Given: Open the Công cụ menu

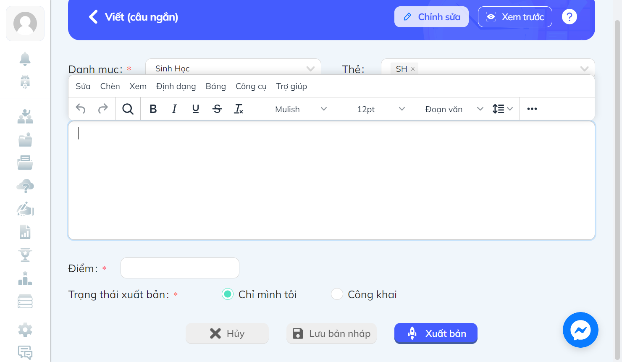Looking at the screenshot, I should [251, 86].
